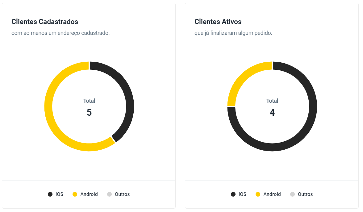The image size is (363, 212).
Task: Click the black IOS dot in the Clientes Cadastrados legend
Action: pyautogui.click(x=50, y=194)
